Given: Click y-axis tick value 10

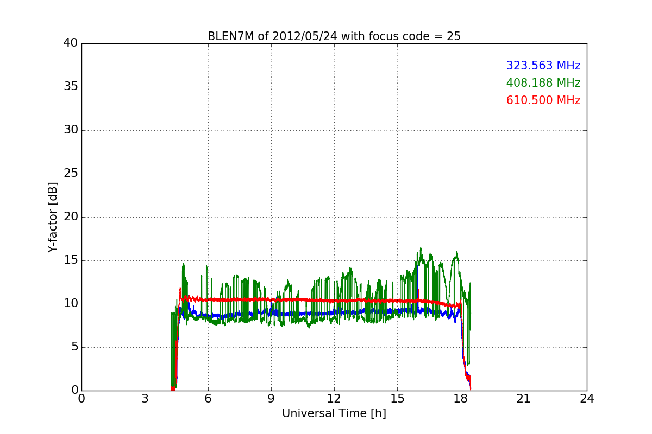Looking at the screenshot, I should (x=71, y=304).
